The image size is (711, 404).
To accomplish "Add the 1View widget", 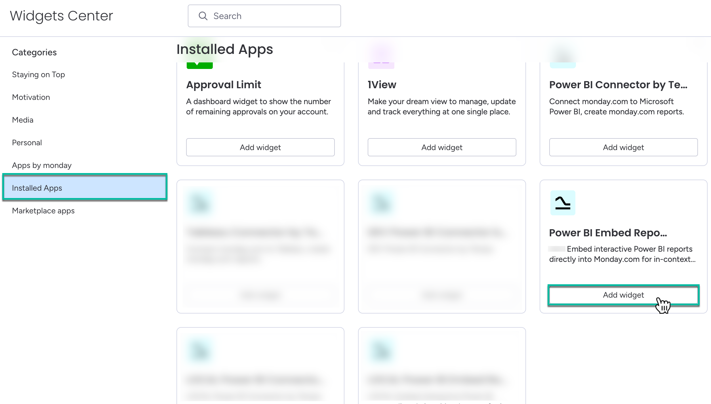I will 442,147.
